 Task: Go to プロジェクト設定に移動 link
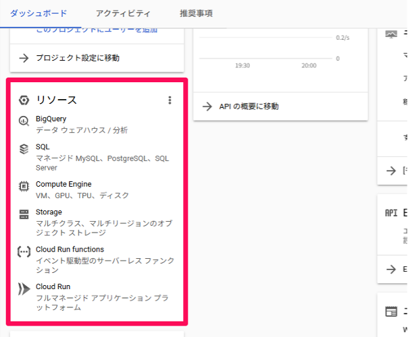tap(78, 58)
